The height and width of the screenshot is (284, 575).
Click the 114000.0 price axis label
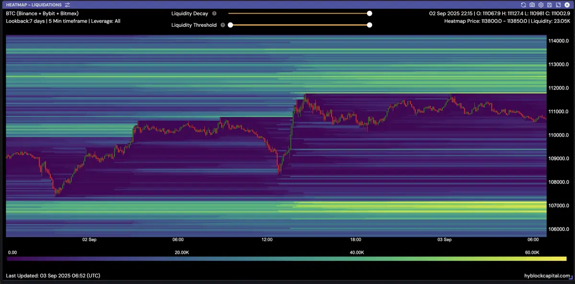pyautogui.click(x=558, y=41)
